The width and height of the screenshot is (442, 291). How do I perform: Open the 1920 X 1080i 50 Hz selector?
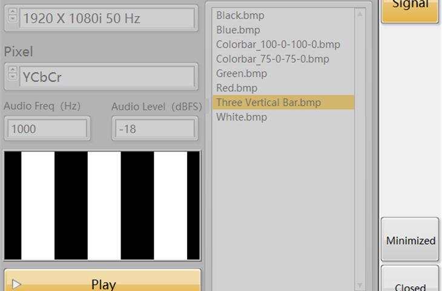[x=107, y=18]
